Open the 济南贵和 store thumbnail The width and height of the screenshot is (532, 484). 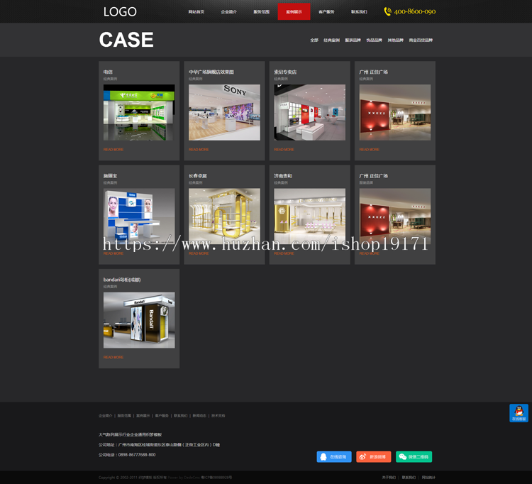(310, 216)
